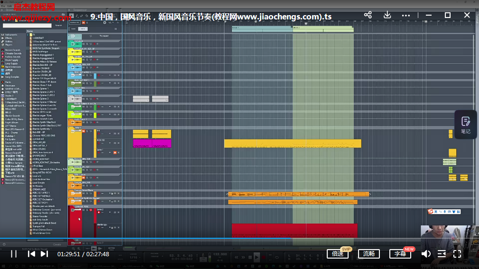Zoom out the sequencer horizontally
Screen dimensions: 479x269
(74, 249)
